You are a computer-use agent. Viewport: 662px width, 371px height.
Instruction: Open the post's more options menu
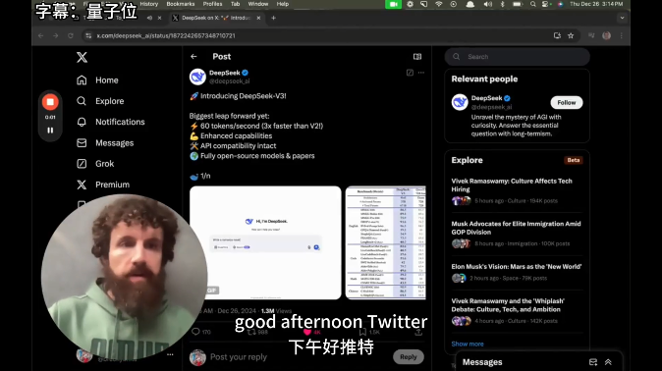[x=421, y=73]
